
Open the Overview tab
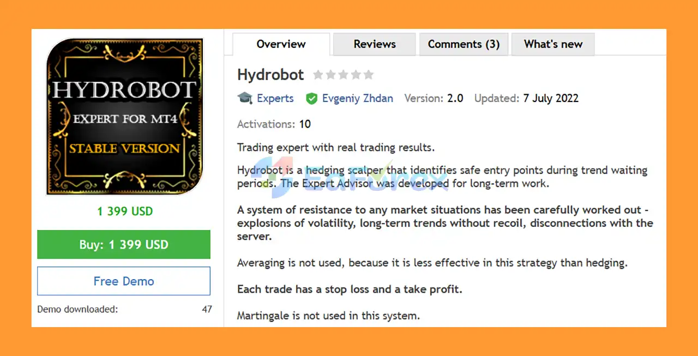pyautogui.click(x=281, y=44)
